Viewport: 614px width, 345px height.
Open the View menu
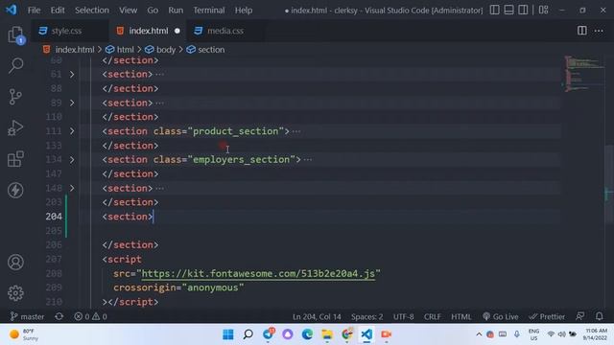[128, 11]
